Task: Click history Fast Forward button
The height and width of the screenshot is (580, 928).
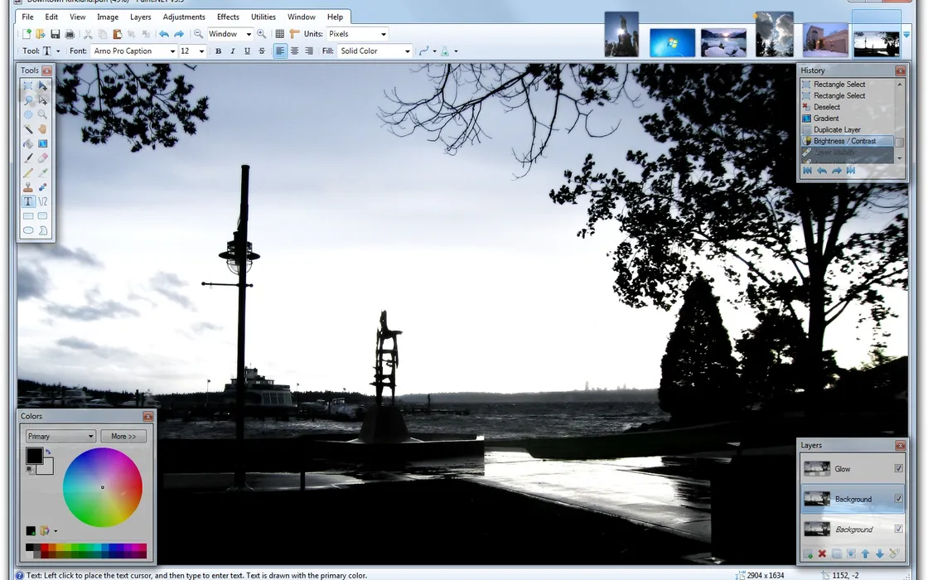Action: point(850,171)
